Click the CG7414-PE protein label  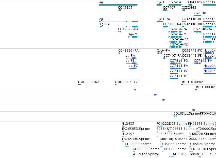pos(179,76)
